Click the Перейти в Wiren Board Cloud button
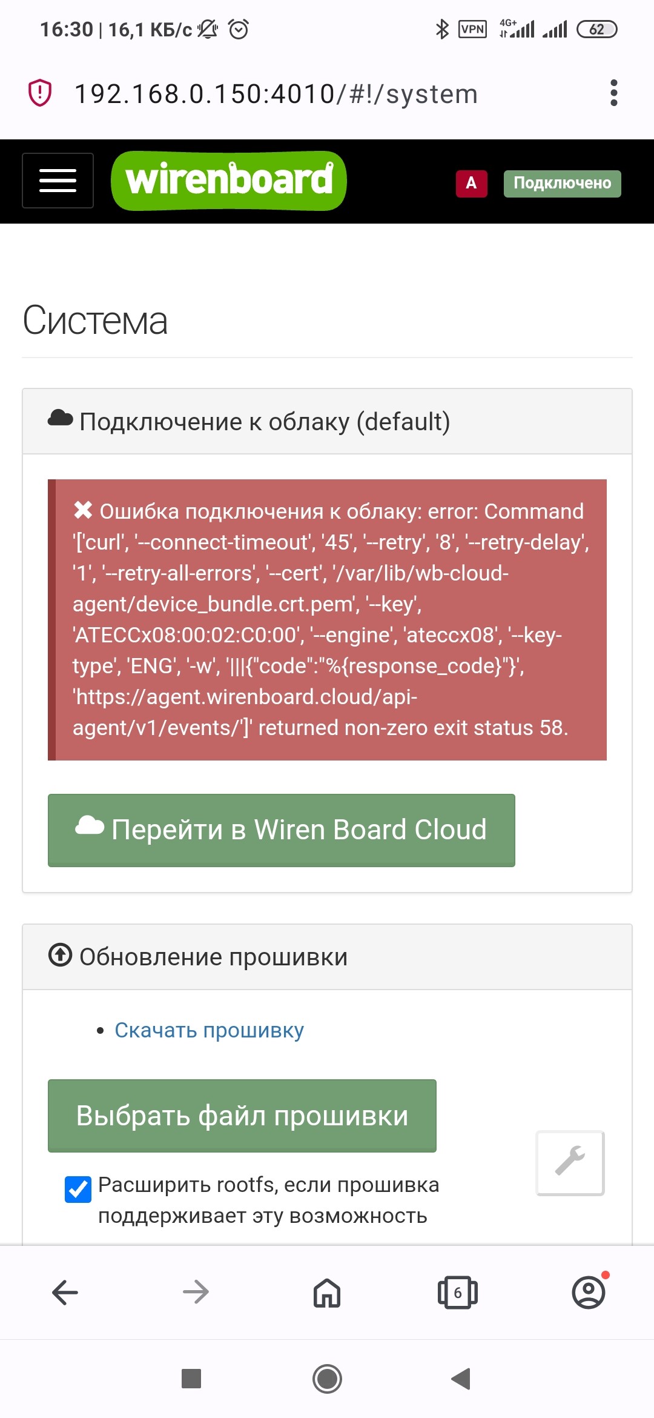 (282, 830)
